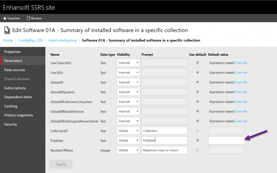277x173 pixels.
Task: Navigate to Asset Intelligence breadcrumb
Action: click(63, 40)
